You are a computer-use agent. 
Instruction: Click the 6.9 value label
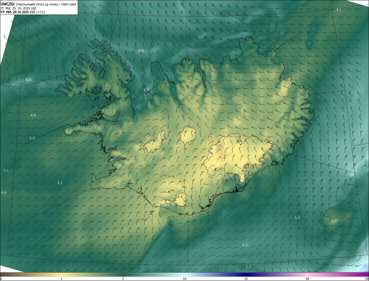29,80
